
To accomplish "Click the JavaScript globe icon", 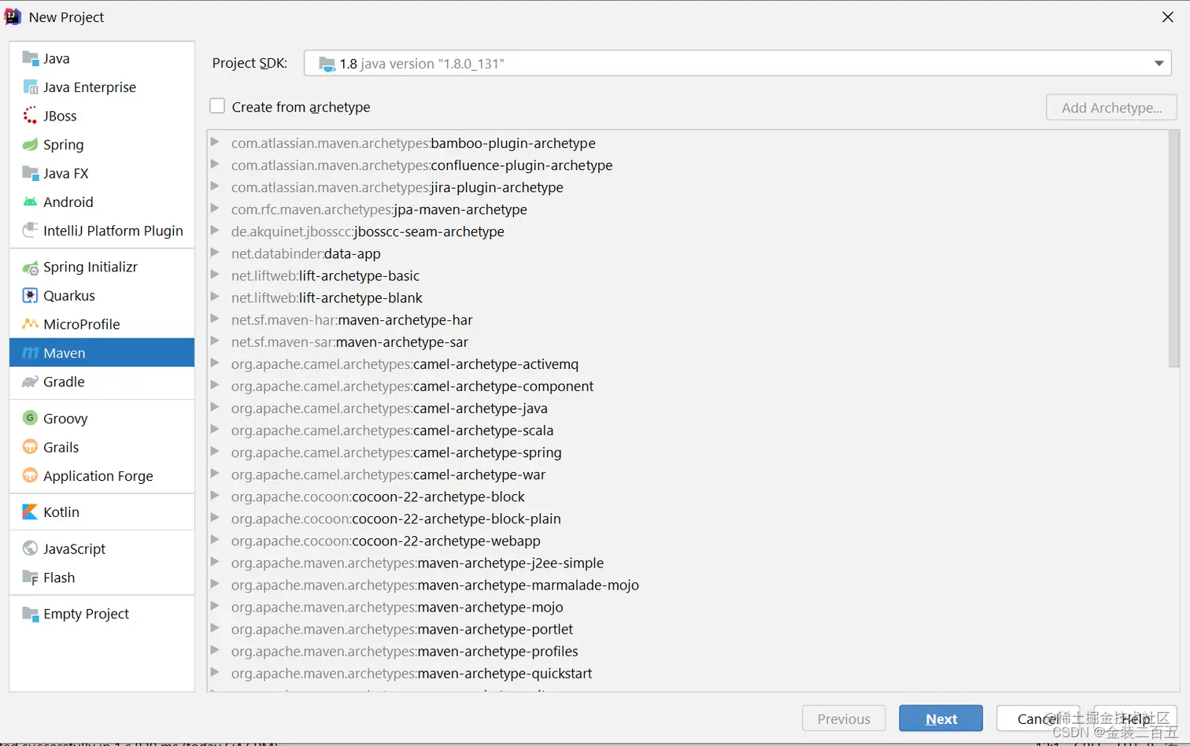I will (30, 548).
